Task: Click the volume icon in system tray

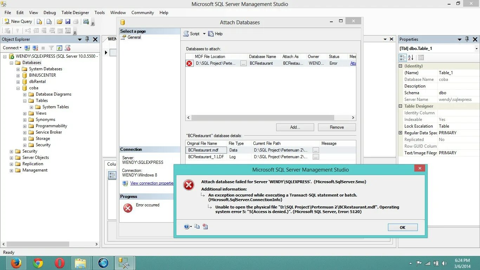Action: 445,263
